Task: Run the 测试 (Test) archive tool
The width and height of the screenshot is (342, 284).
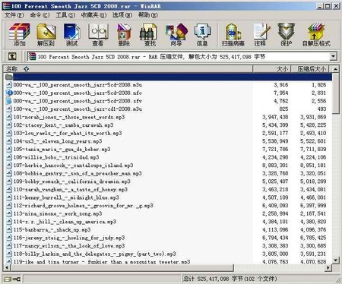Action: pyautogui.click(x=72, y=34)
